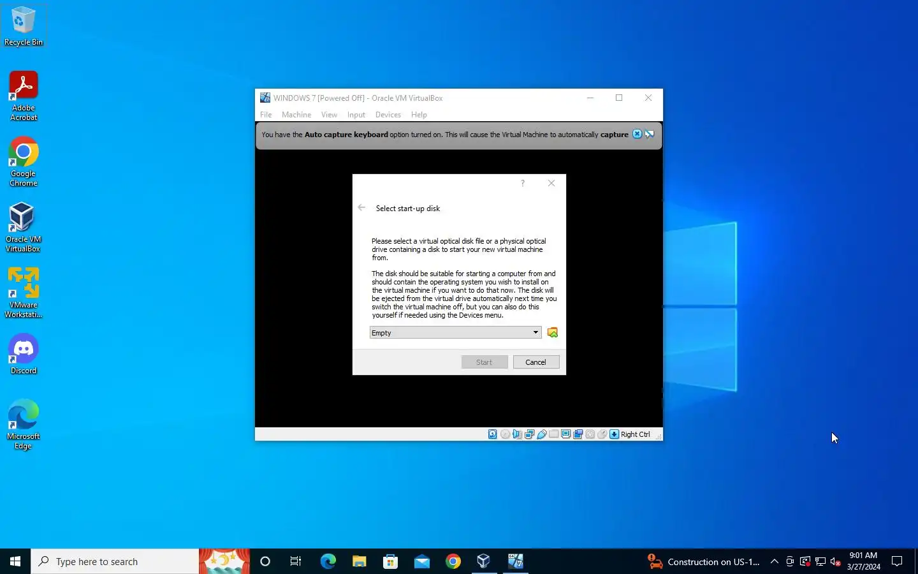Click the hard disk activity indicator in VirtualBox status bar

pos(493,434)
